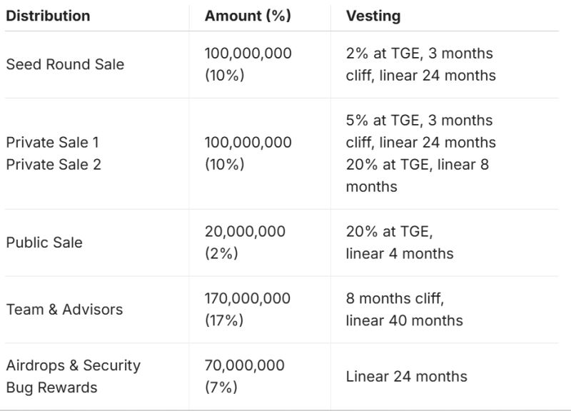The width and height of the screenshot is (571, 411).
Task: Select the Linear 24 months airdrop vesting cell
Action: [406, 377]
